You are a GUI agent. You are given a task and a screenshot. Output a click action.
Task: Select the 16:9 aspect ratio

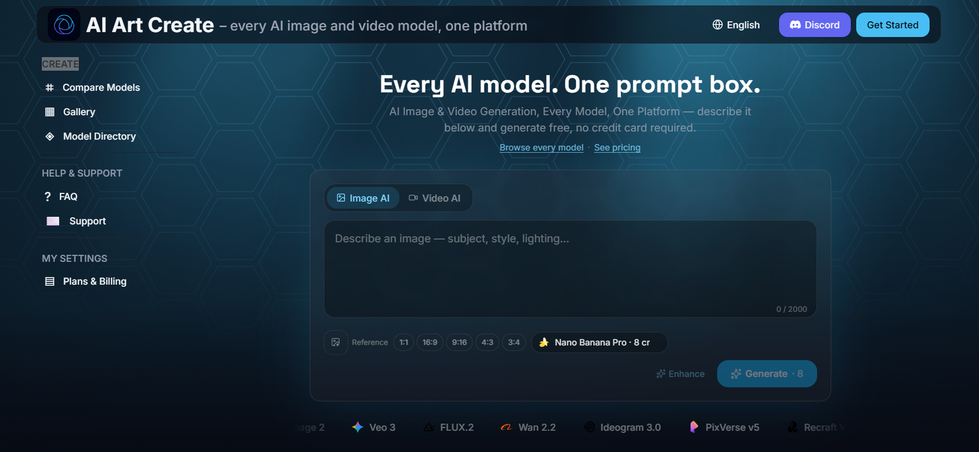coord(430,343)
